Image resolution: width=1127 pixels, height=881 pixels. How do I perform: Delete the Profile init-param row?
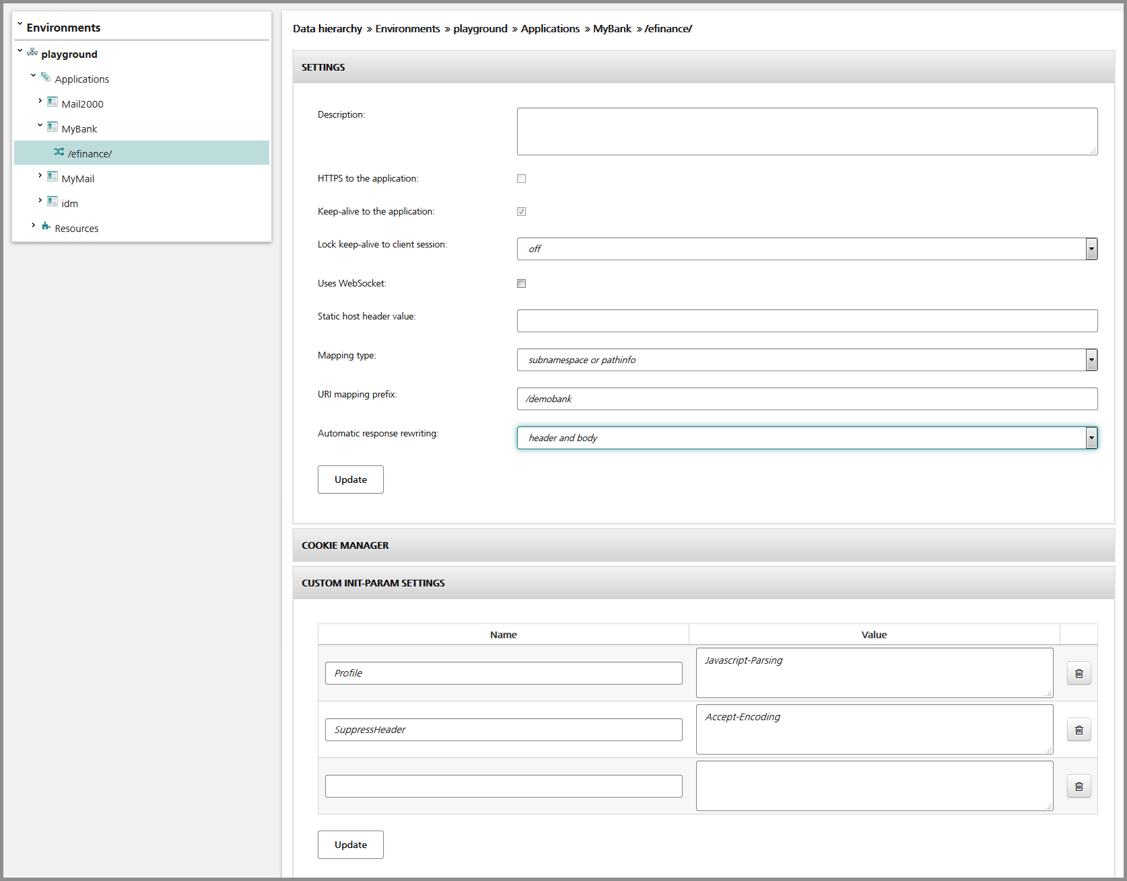(x=1079, y=673)
